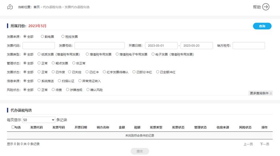Viewport: 280px width, 156px height.
Task: Select 正常 for 风险状态
Action: 39,89
